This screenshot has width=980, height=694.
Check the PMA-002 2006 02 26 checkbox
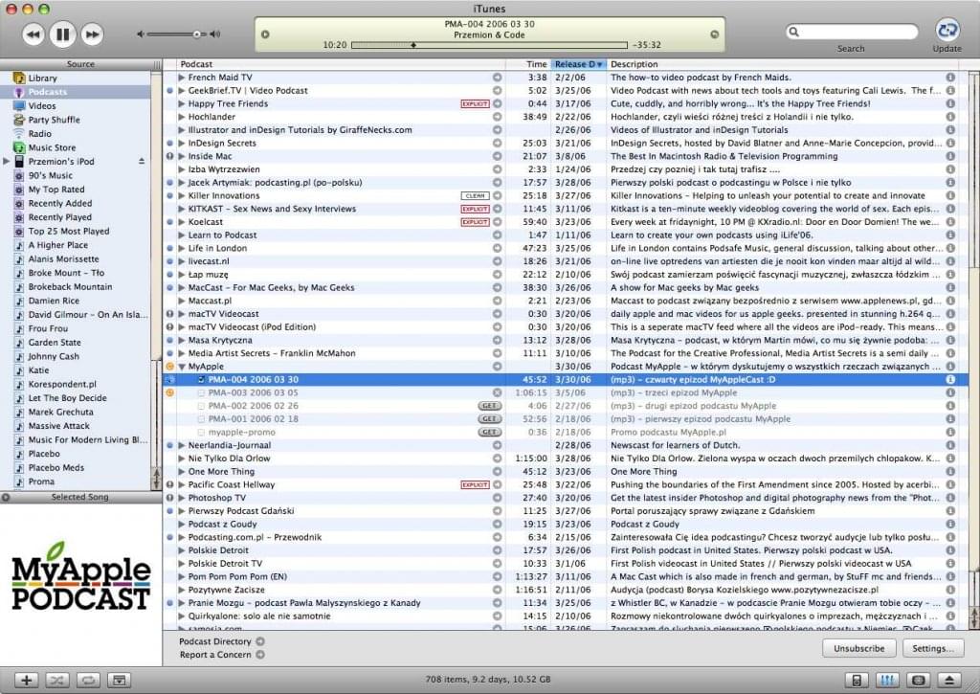tap(201, 406)
